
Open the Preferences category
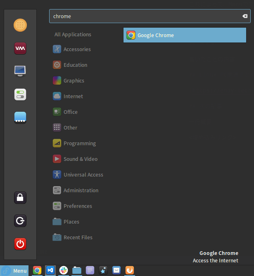[72, 206]
